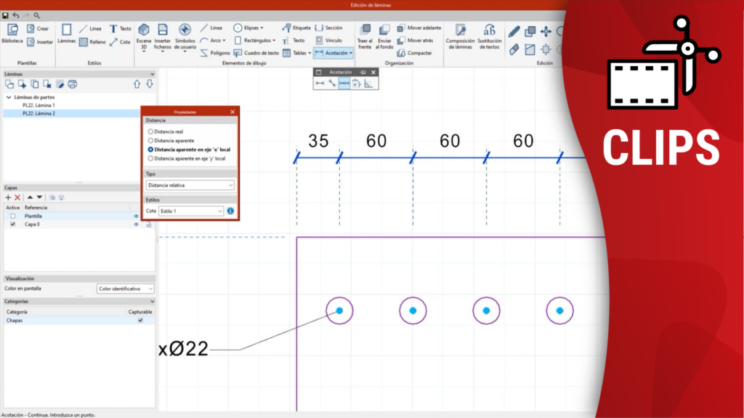Click the blue info icon beside Estilo 1
Image resolution: width=744 pixels, height=418 pixels.
[x=230, y=211]
